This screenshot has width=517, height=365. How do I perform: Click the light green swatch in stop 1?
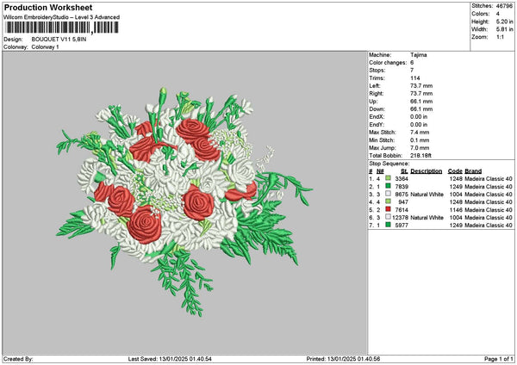click(388, 178)
